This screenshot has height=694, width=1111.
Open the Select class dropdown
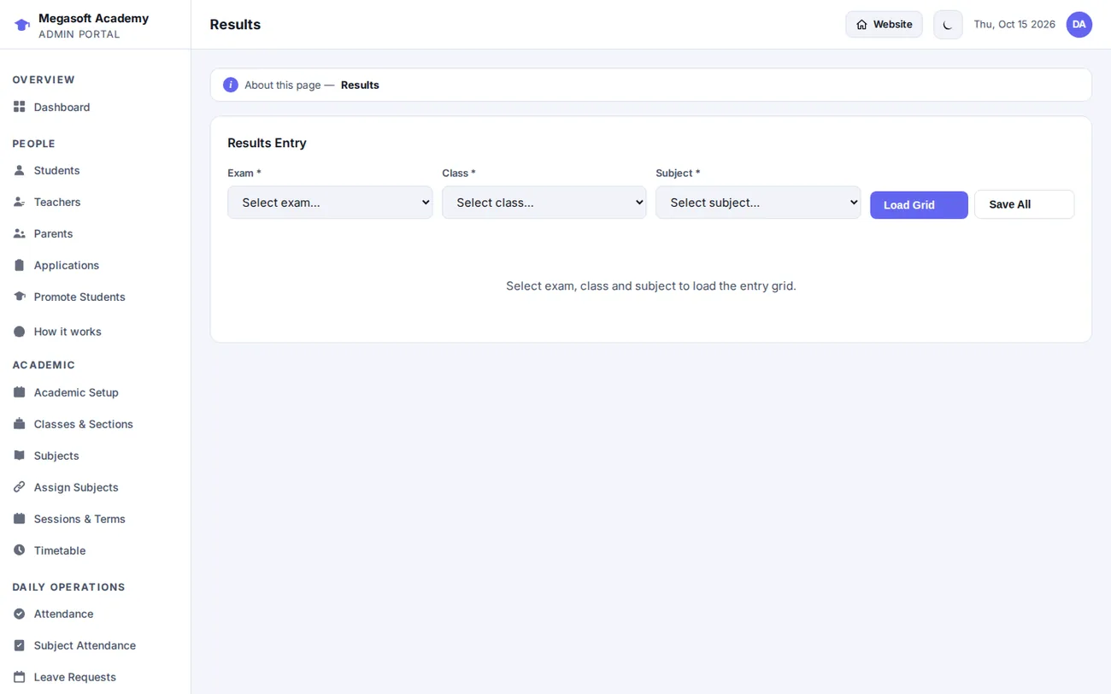click(544, 203)
